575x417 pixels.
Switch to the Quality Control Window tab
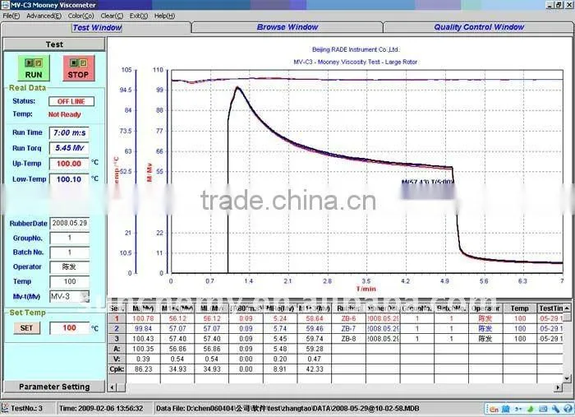[479, 27]
